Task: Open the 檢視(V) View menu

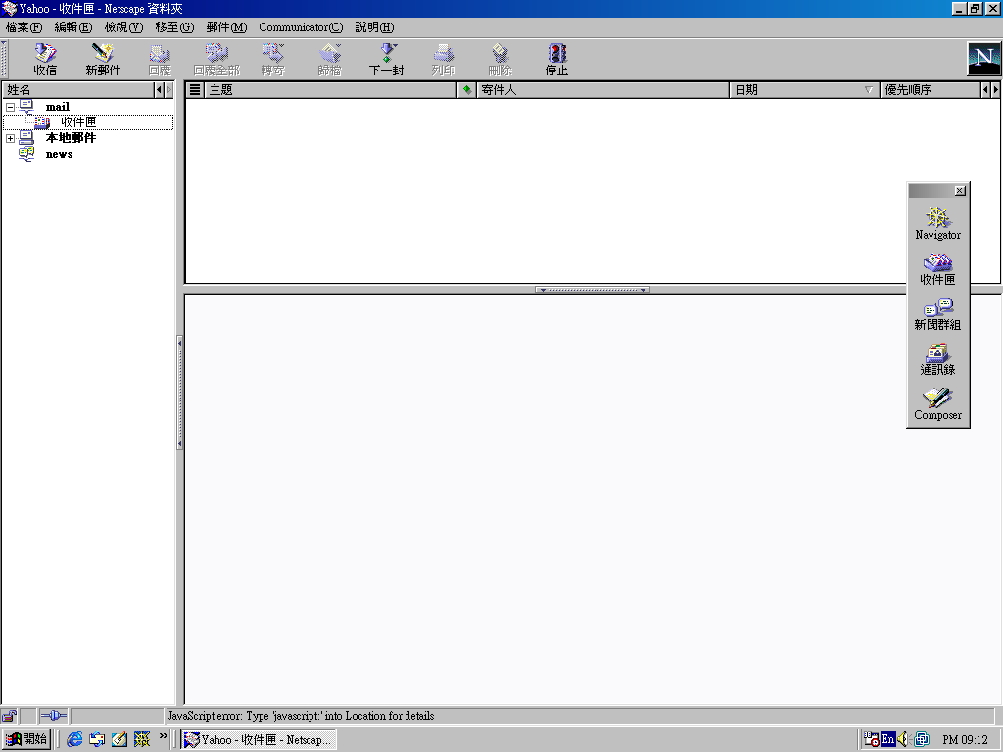Action: tap(123, 26)
